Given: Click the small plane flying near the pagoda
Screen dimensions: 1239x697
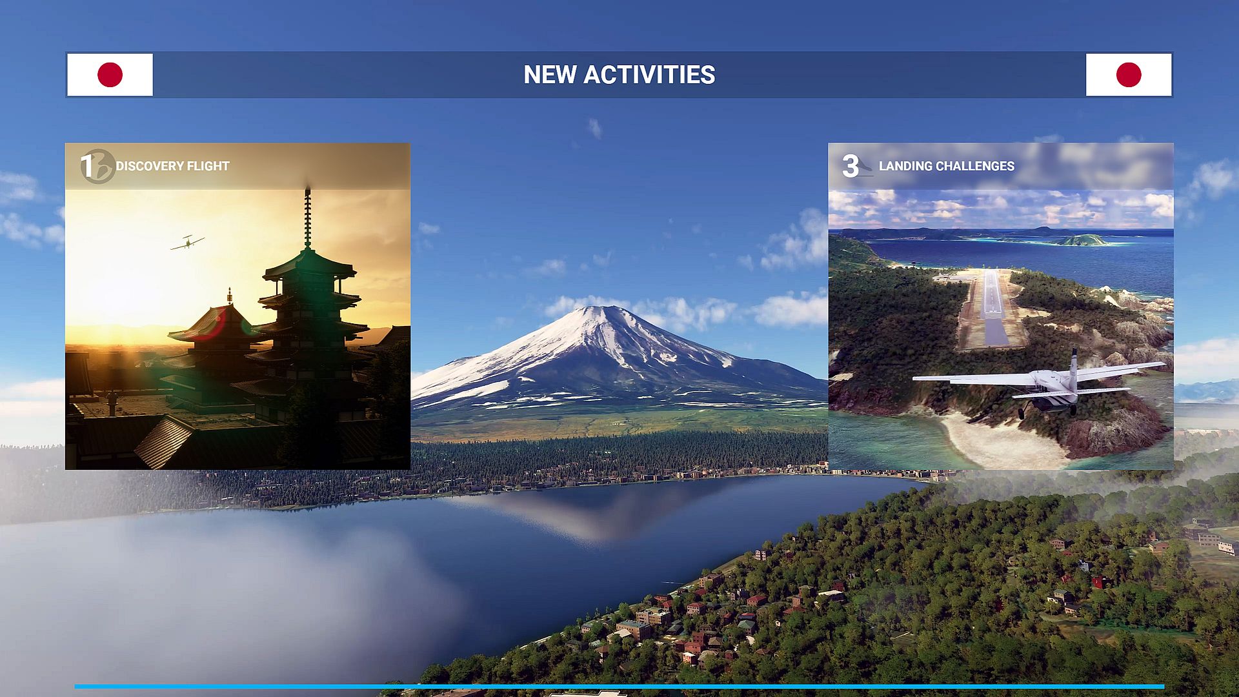Looking at the screenshot, I should (x=187, y=242).
